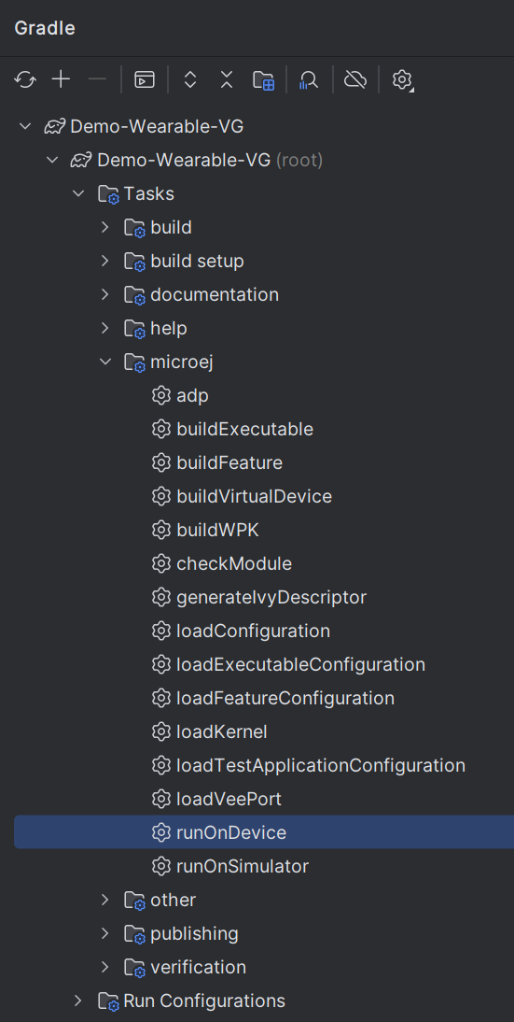Click the gear icon beside buildWPK
The image size is (514, 1022).
pos(160,531)
